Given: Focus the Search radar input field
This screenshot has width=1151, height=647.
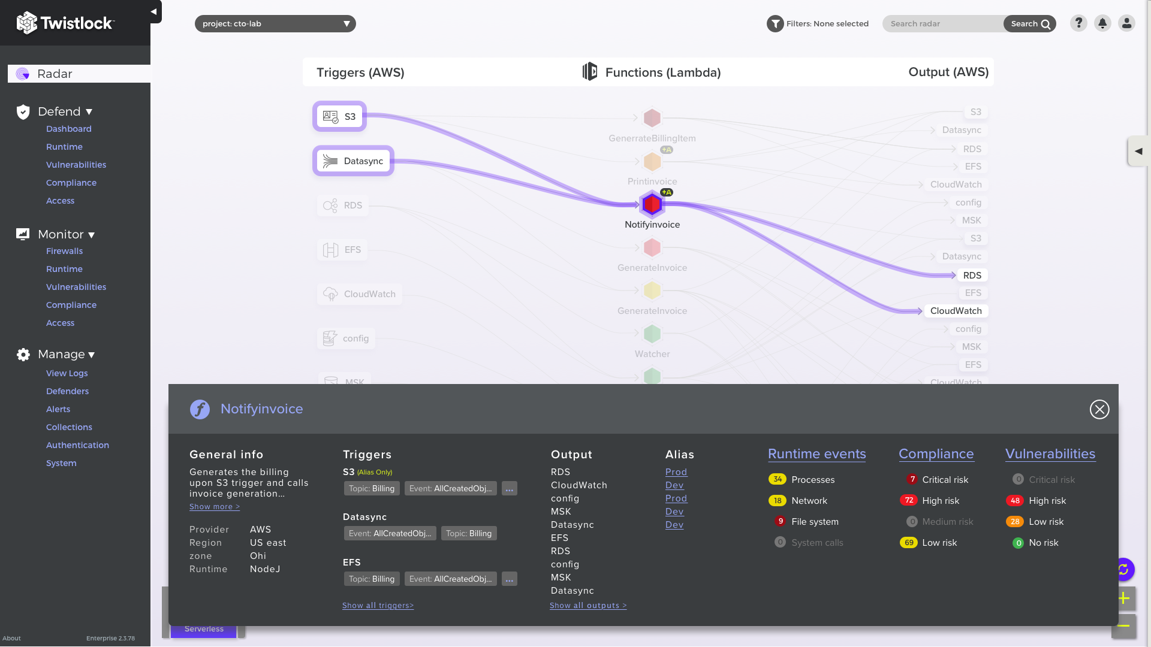Looking at the screenshot, I should [943, 24].
